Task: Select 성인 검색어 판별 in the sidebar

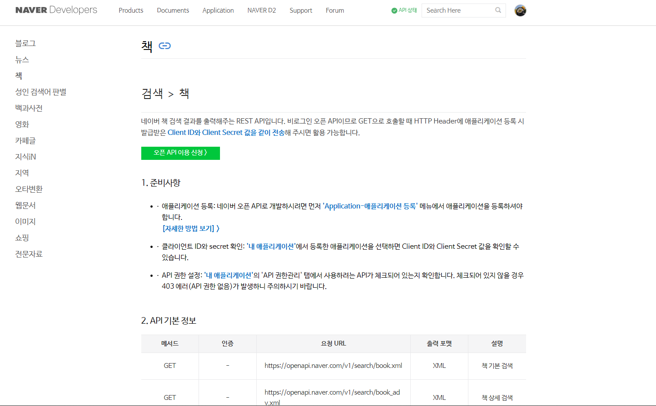Action: pos(41,92)
